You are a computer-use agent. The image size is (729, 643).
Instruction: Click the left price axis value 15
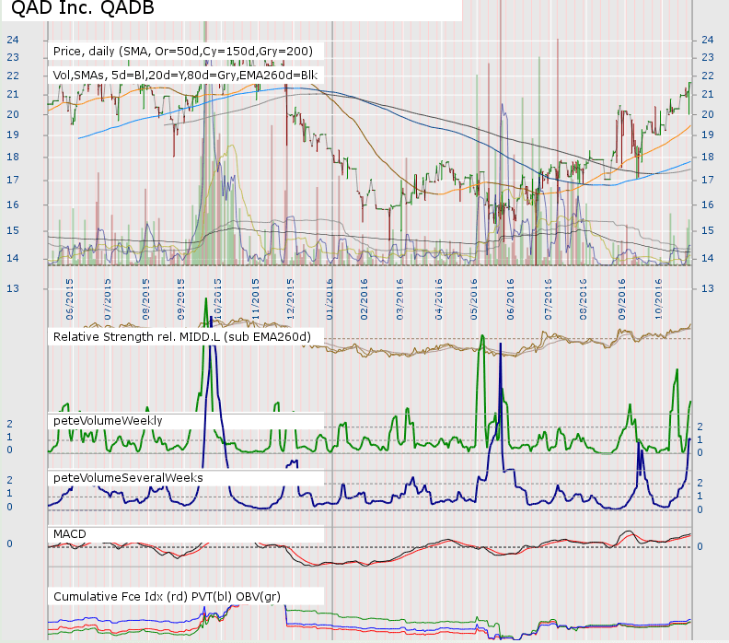(13, 230)
